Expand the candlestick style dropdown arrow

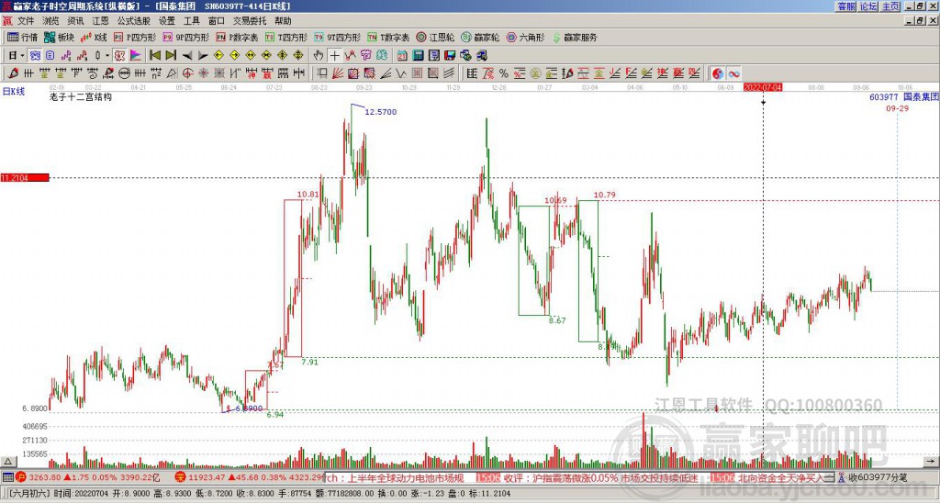pos(107,55)
